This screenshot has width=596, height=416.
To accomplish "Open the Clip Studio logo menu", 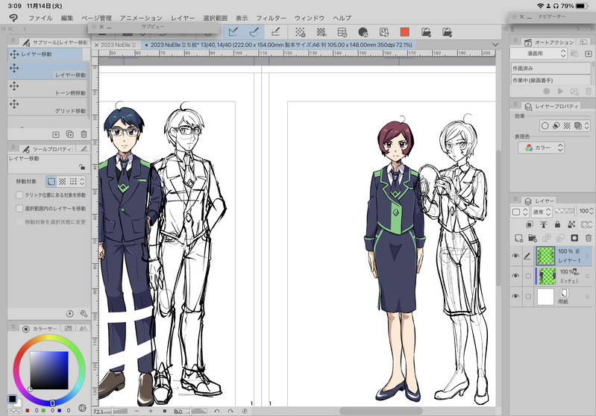I will click(13, 18).
